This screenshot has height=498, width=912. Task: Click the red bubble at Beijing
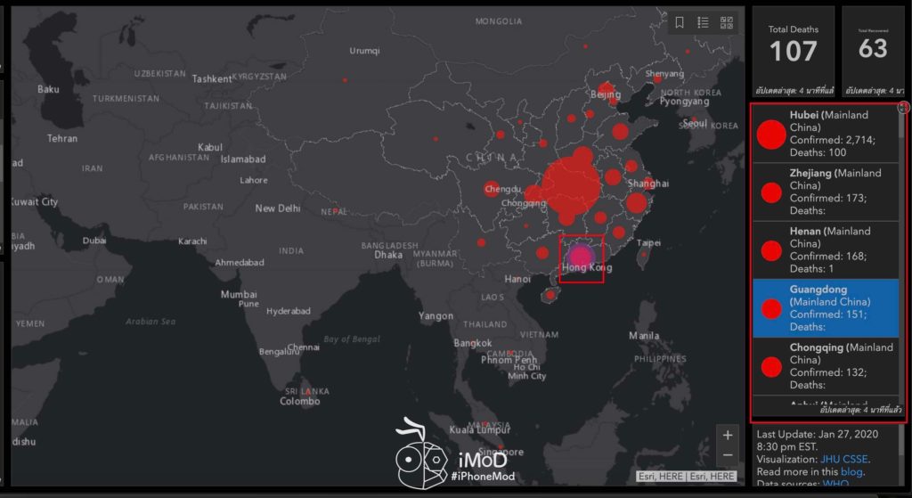[x=606, y=89]
